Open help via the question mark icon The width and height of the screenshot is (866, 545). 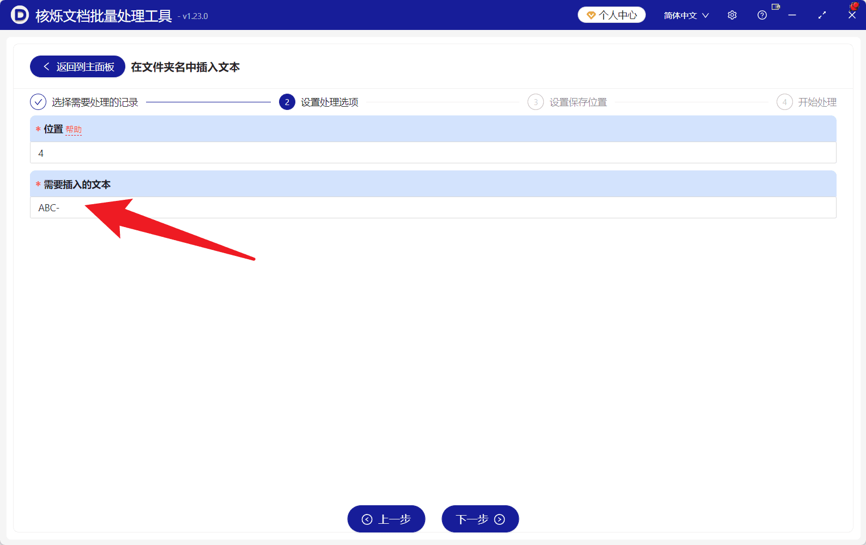762,15
